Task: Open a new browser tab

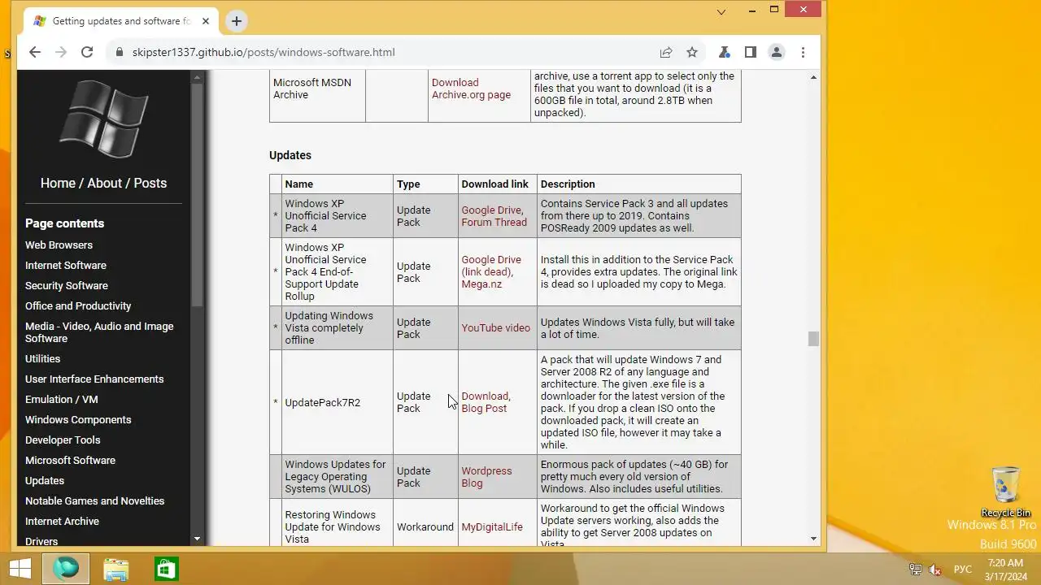Action: pyautogui.click(x=237, y=21)
